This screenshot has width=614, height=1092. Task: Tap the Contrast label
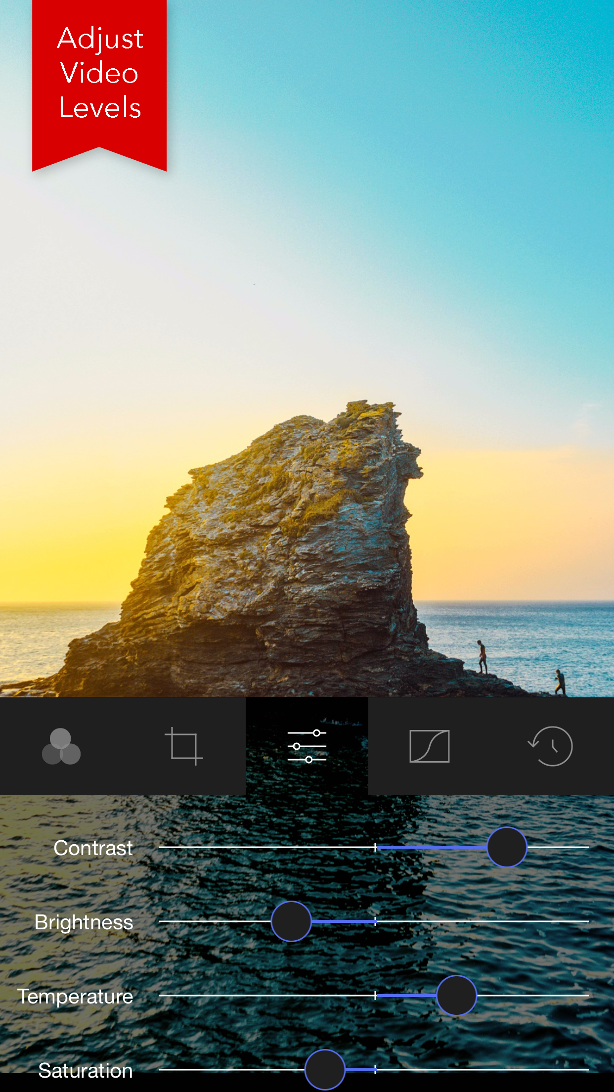click(93, 848)
